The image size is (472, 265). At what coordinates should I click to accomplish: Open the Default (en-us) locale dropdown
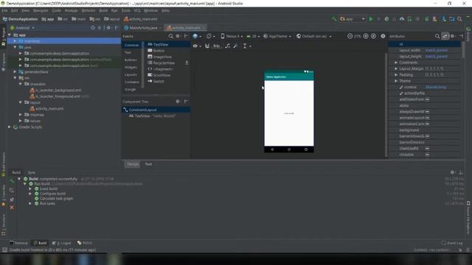click(313, 36)
